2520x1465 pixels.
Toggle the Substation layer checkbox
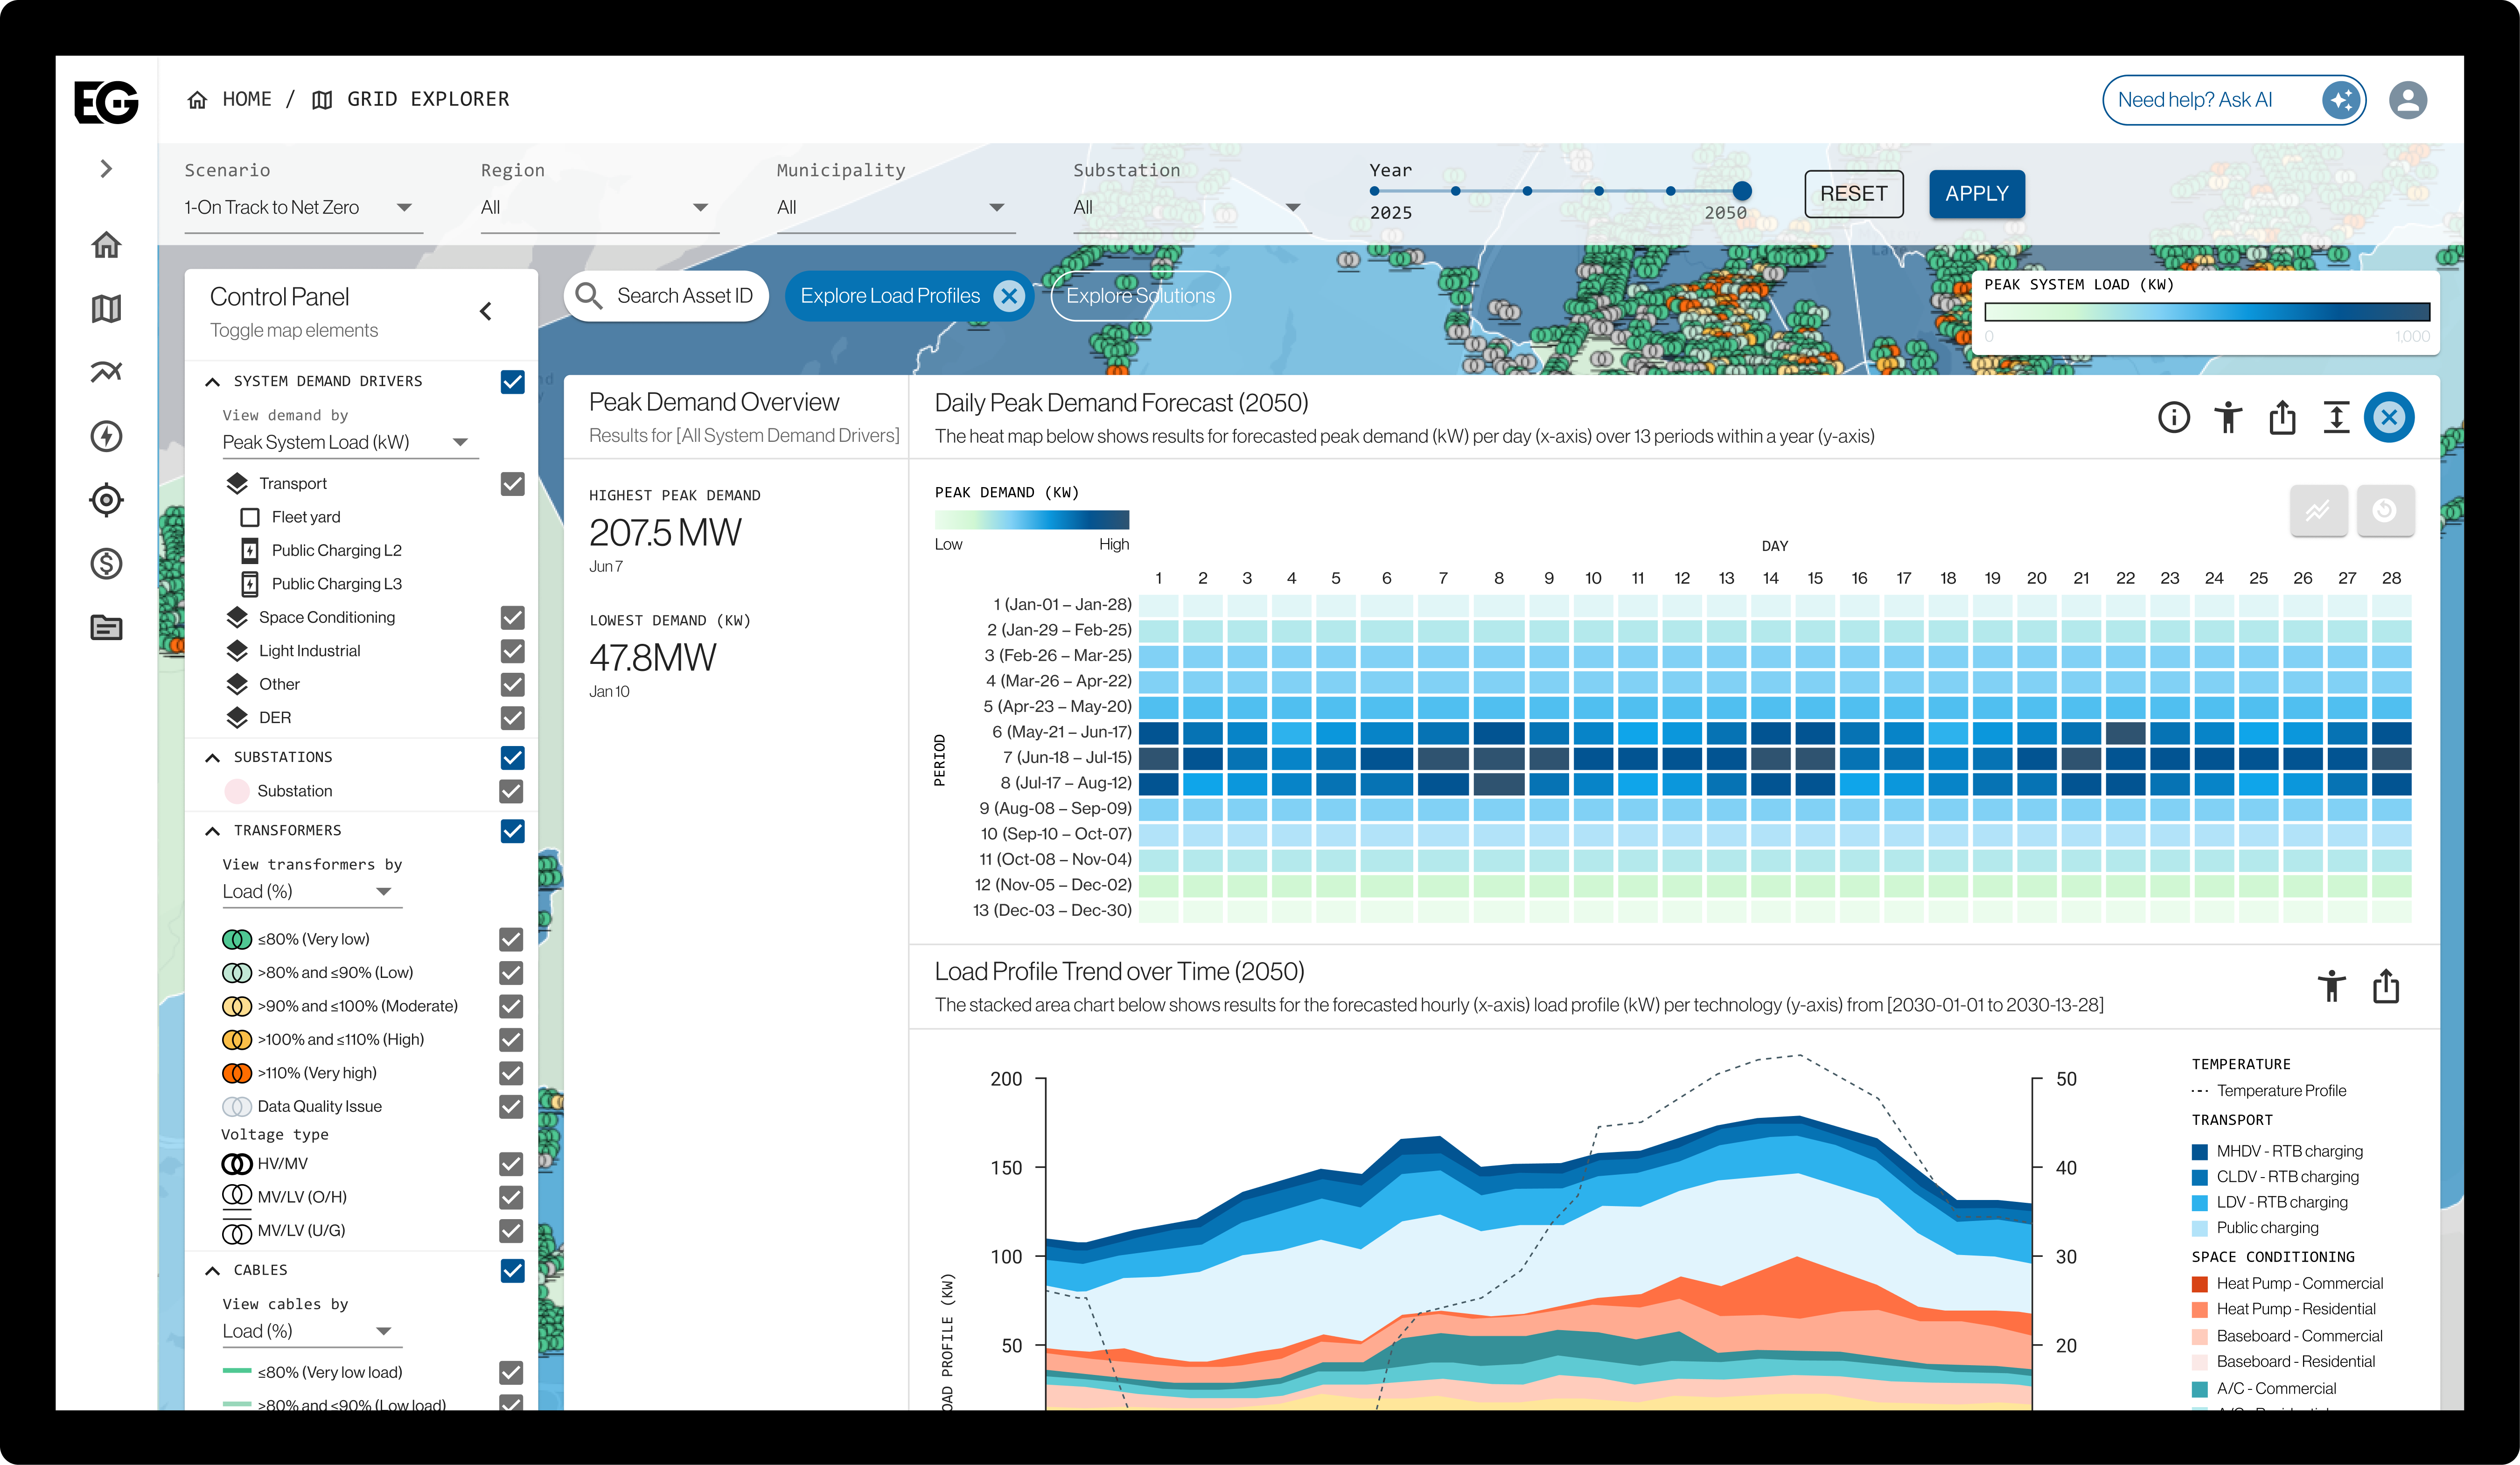pyautogui.click(x=512, y=791)
